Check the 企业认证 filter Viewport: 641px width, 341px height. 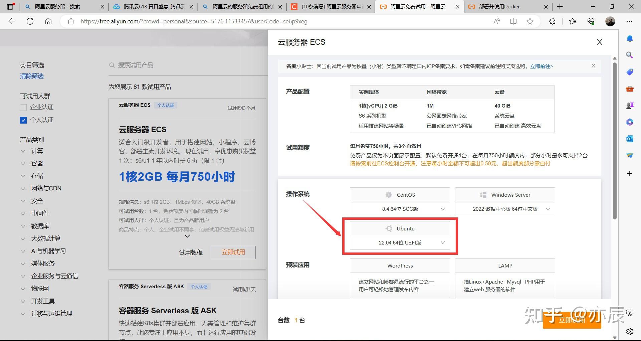pos(23,108)
